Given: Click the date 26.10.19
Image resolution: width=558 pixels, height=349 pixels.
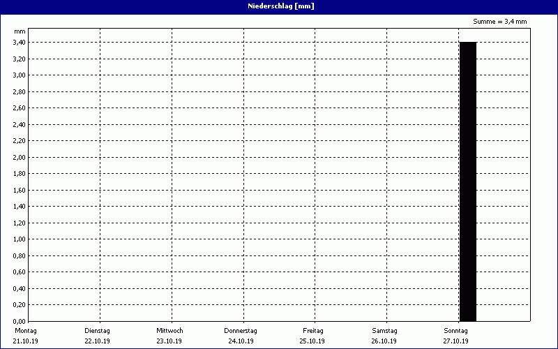Looking at the screenshot, I should pyautogui.click(x=384, y=341).
